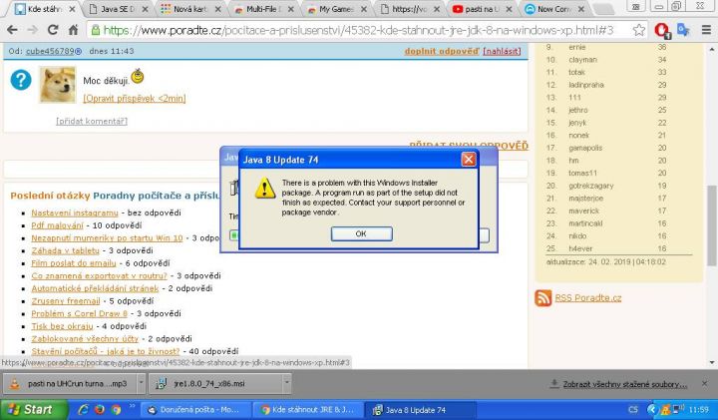Click the doplnit odpověď link
718x420 pixels.
(x=442, y=51)
